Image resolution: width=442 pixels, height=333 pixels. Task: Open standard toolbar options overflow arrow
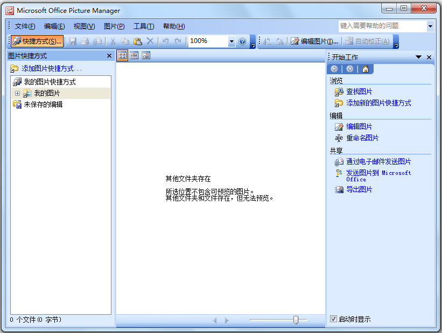coord(253,42)
